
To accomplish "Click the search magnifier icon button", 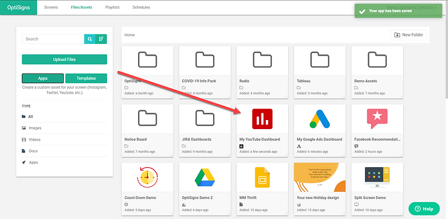I will pos(90,39).
